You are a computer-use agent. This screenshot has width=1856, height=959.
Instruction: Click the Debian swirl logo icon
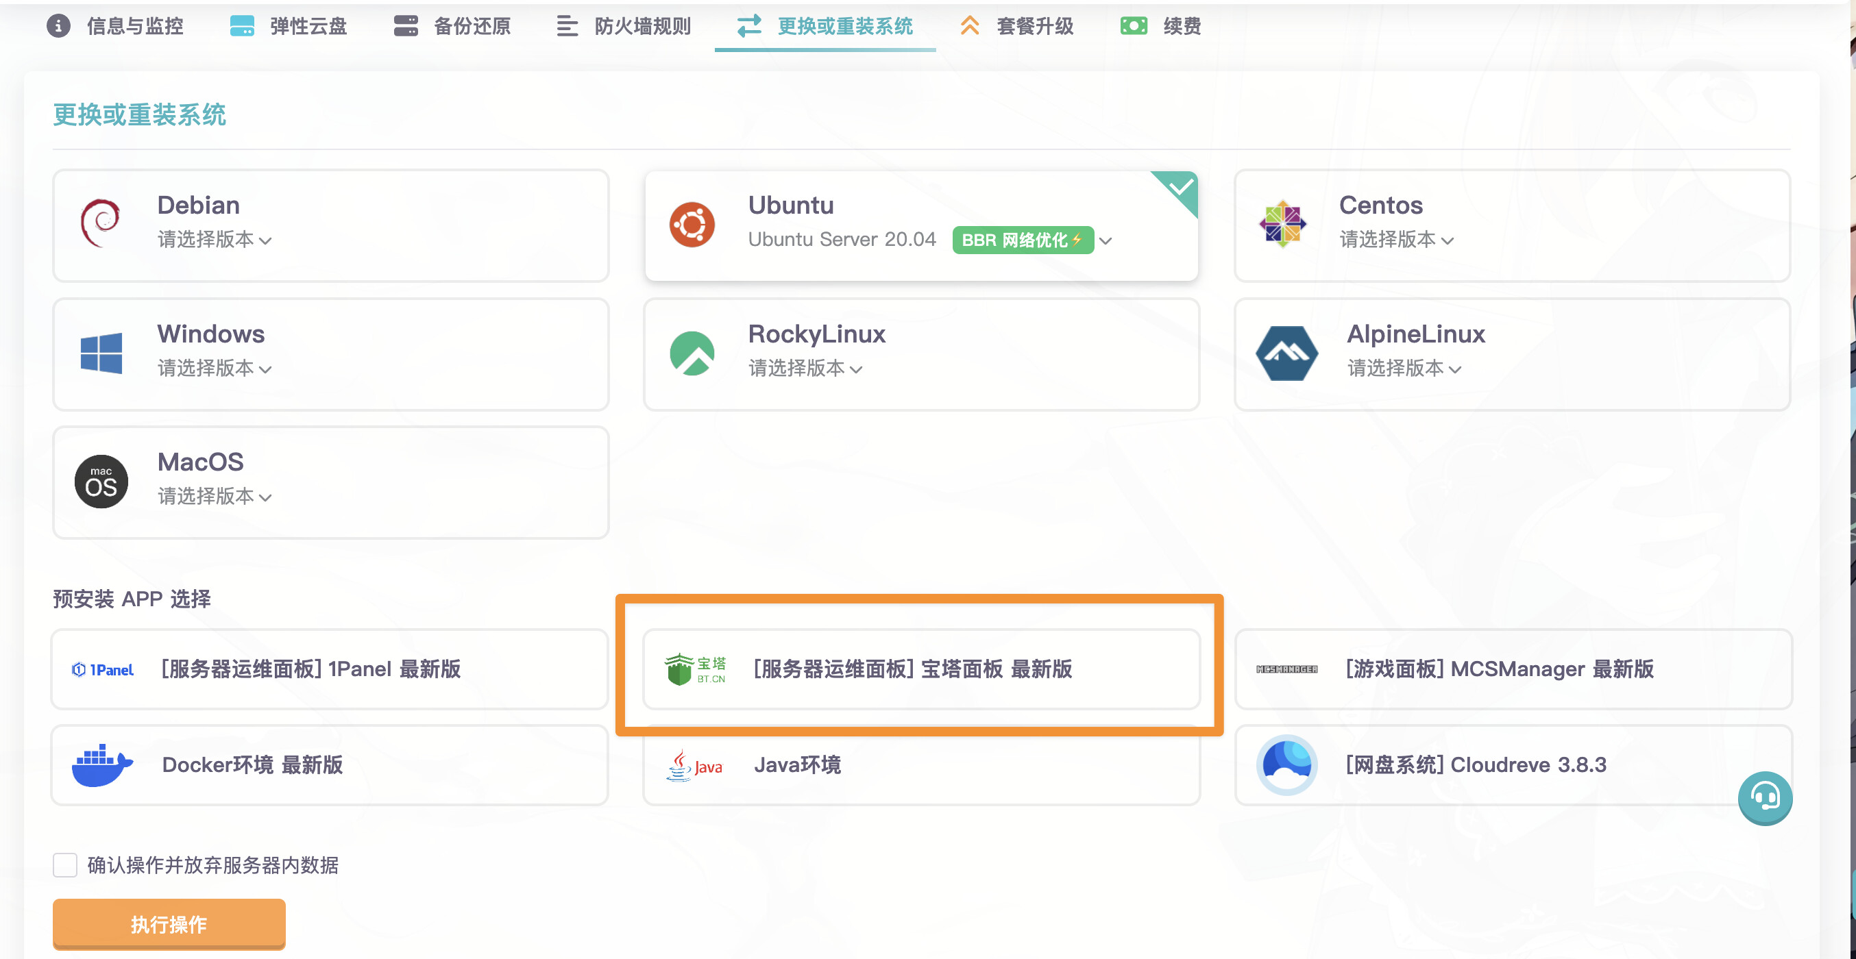101,223
